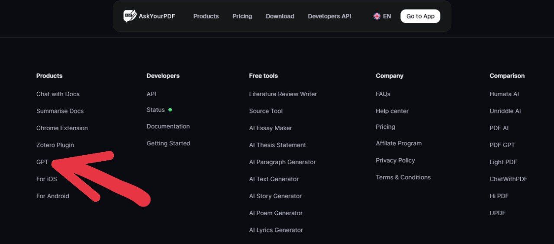Click the green status indicator dot
Screen dimensions: 554x244
click(x=170, y=109)
